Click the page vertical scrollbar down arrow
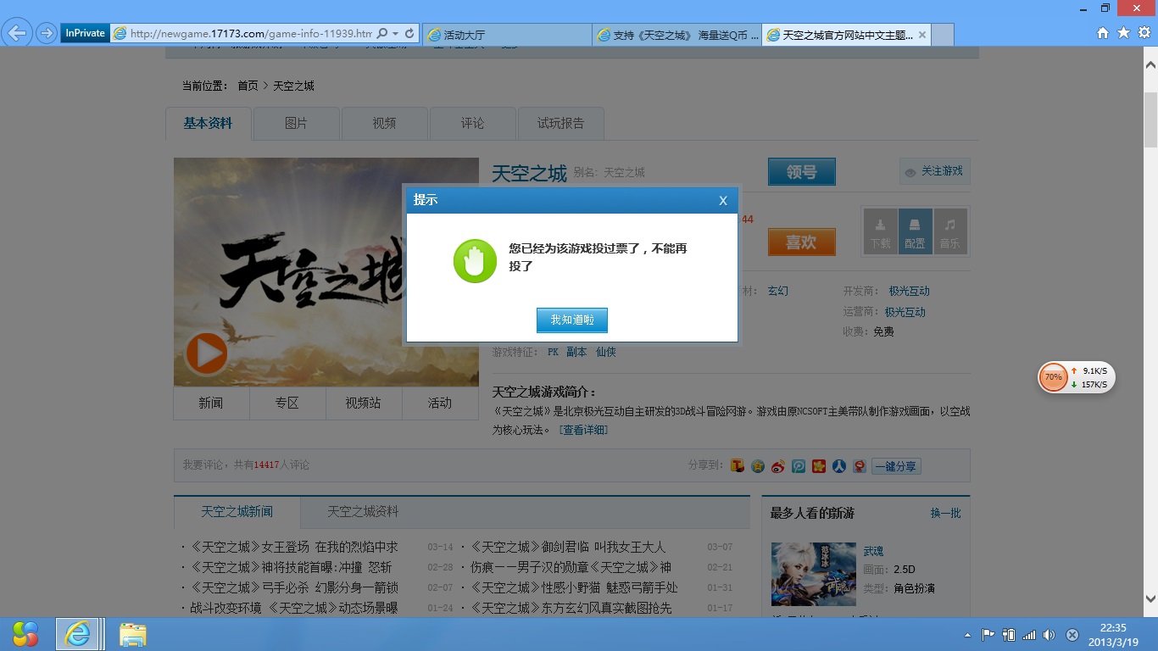The image size is (1158, 651). (1150, 598)
